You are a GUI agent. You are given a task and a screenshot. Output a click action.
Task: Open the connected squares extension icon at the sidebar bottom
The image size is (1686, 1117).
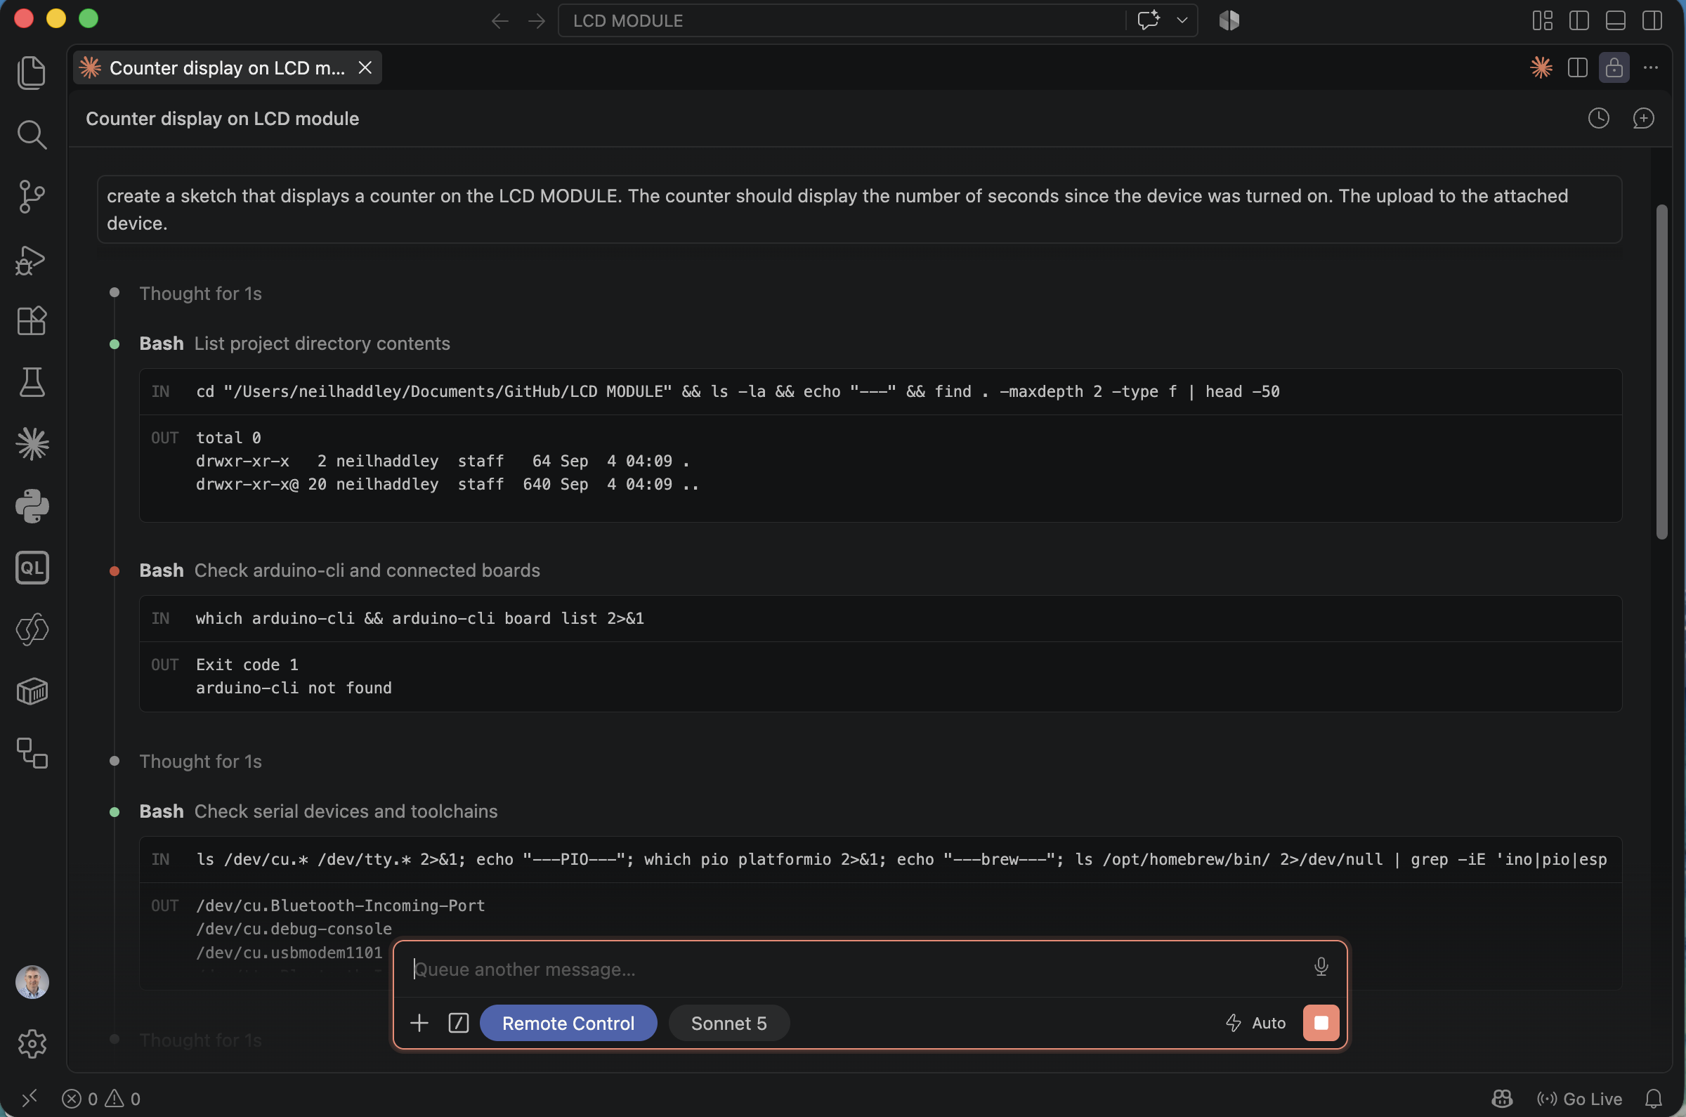[32, 753]
